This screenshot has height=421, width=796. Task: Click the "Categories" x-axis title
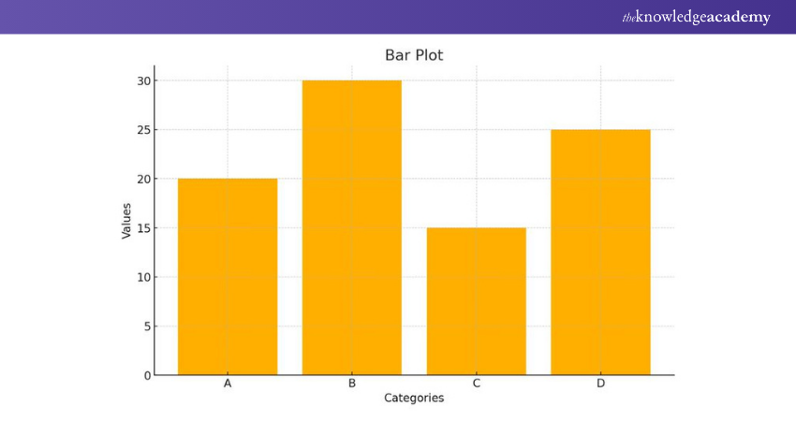coord(414,398)
